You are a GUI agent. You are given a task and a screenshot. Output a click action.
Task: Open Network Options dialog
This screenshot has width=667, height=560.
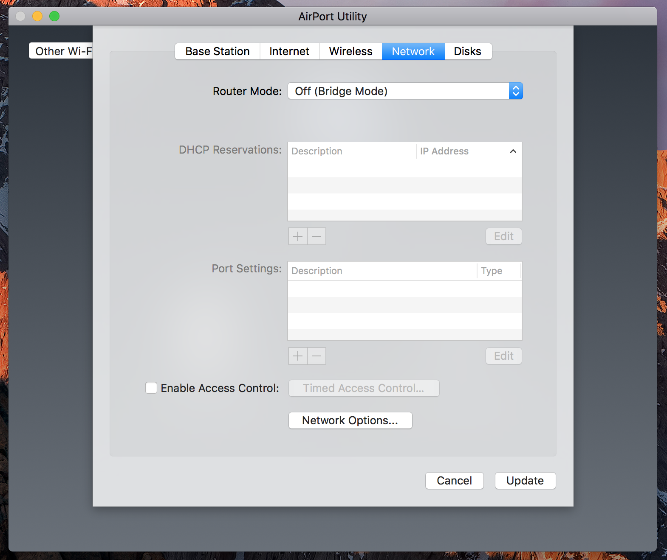point(350,420)
